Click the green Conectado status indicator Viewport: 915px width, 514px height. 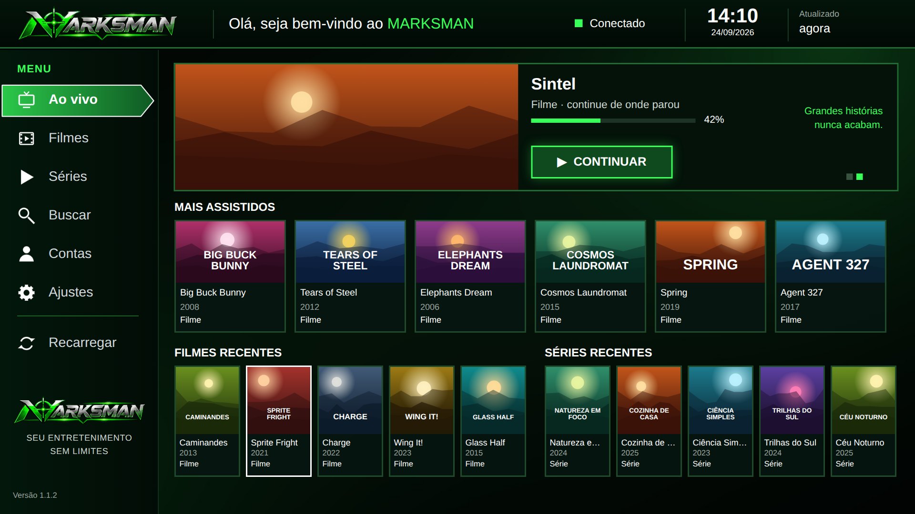click(579, 23)
